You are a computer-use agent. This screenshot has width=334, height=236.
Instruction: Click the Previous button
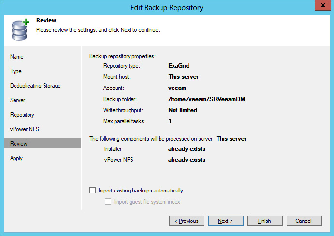[x=187, y=221]
